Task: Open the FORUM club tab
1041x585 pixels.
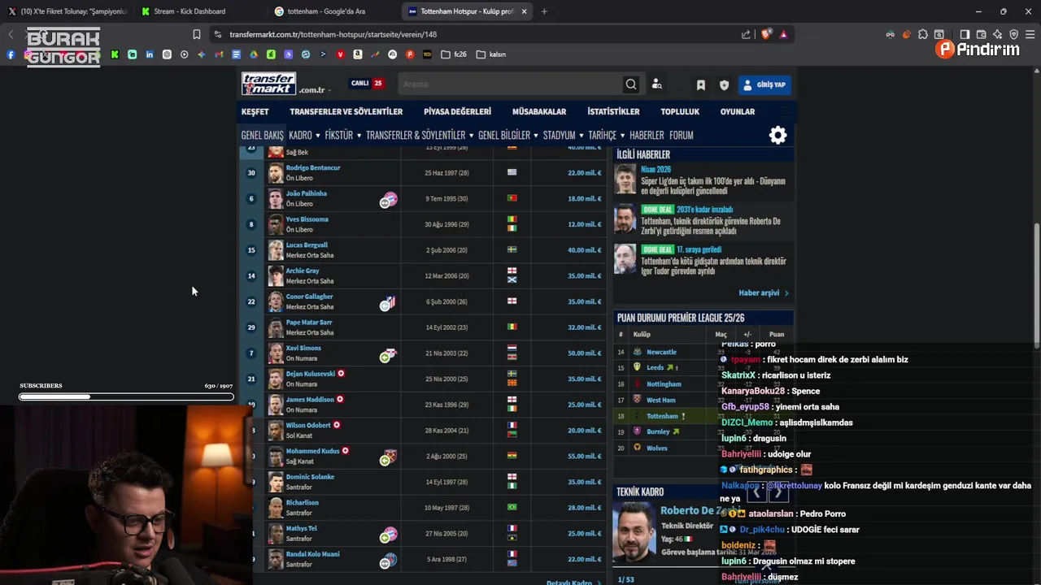Action: click(681, 136)
